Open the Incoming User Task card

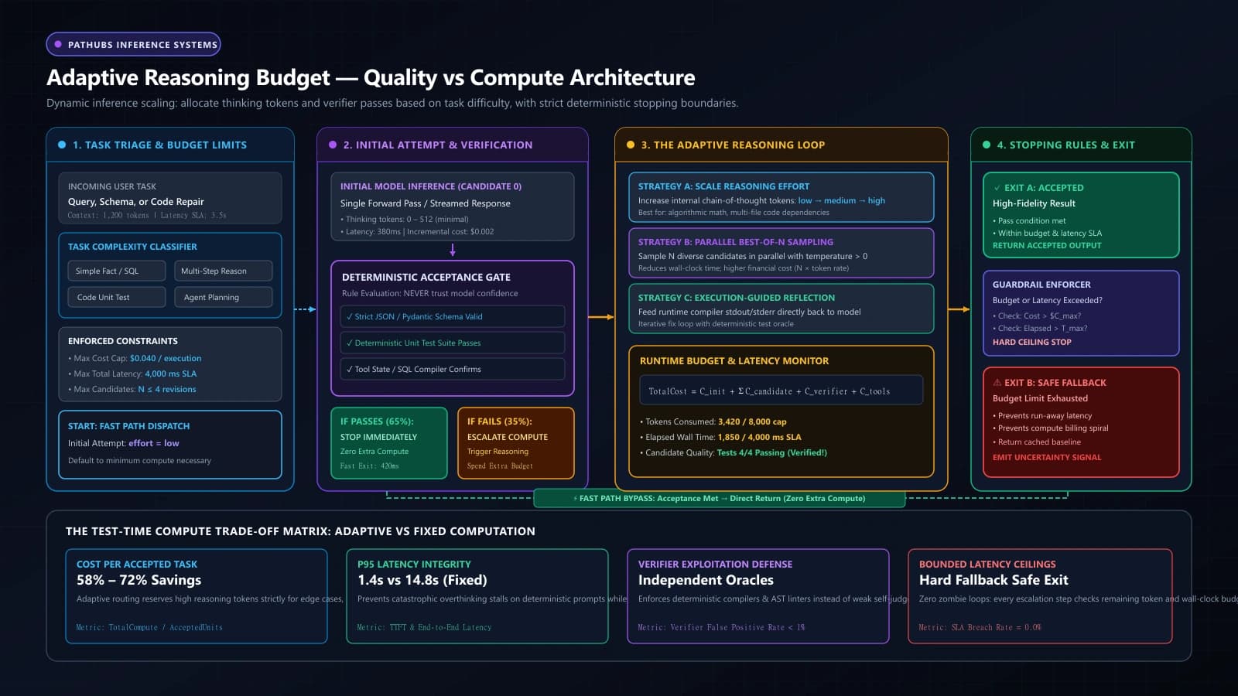(170, 198)
